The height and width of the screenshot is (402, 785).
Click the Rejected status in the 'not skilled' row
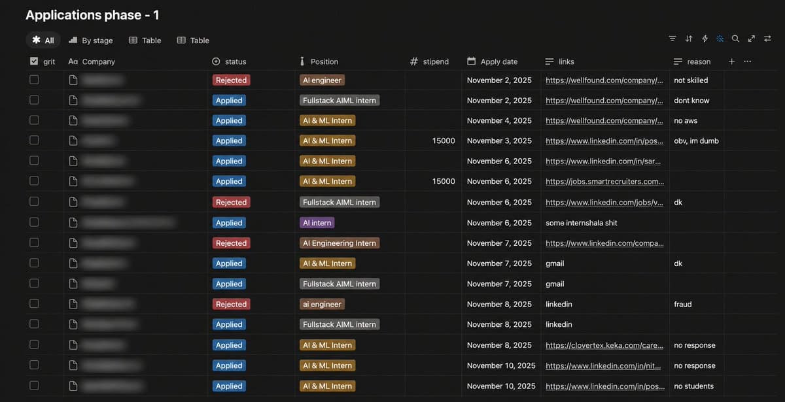(231, 80)
